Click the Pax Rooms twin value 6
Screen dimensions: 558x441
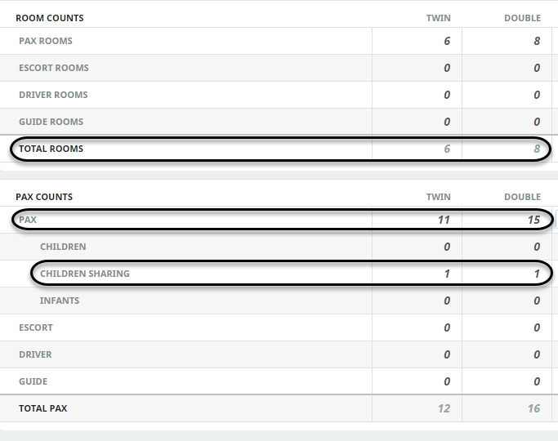click(447, 41)
